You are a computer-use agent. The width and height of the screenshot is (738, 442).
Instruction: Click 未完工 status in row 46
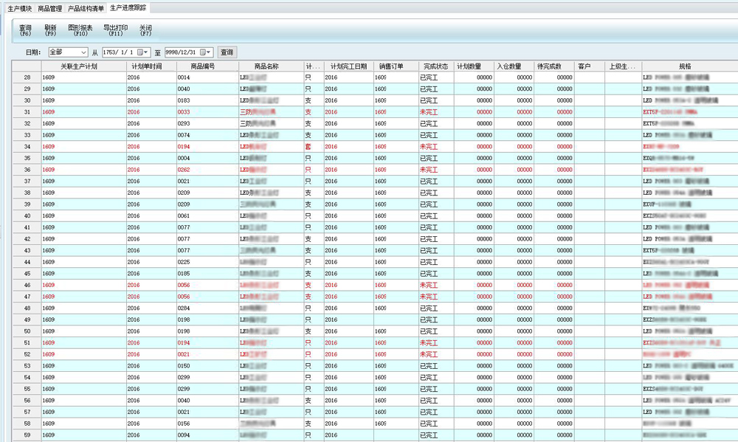pos(429,285)
